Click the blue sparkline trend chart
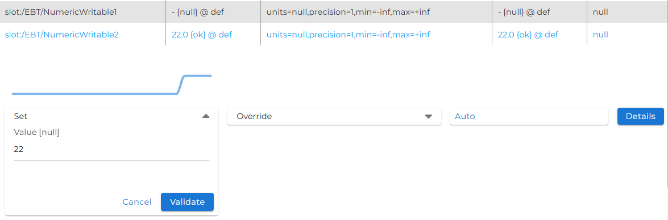This screenshot has height=220, width=668. pos(111,84)
